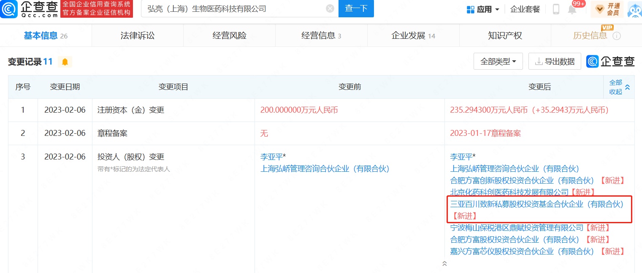
Task: Click the 开通会员 VIP badge
Action: coord(607,9)
